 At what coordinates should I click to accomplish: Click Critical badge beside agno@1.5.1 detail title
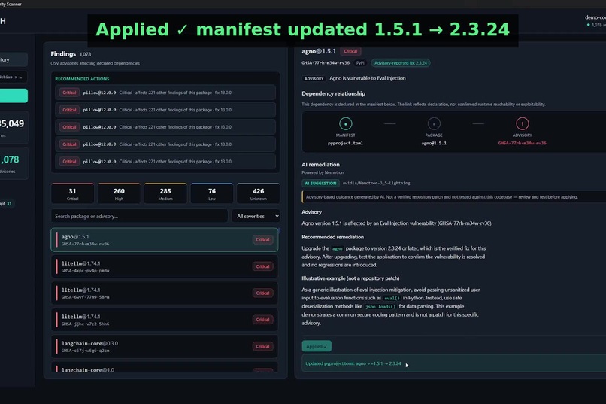click(x=350, y=51)
